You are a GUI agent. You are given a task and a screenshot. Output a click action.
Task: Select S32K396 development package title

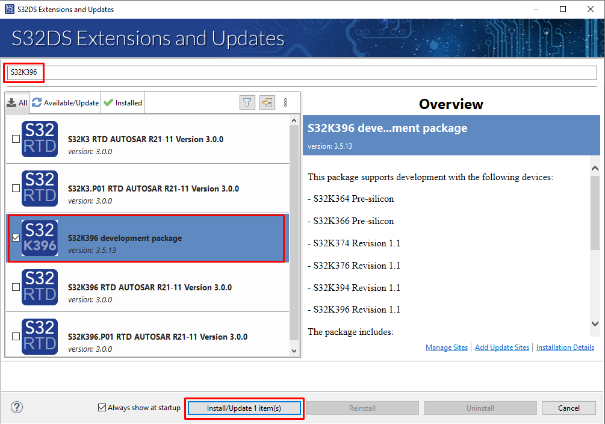[x=125, y=238]
